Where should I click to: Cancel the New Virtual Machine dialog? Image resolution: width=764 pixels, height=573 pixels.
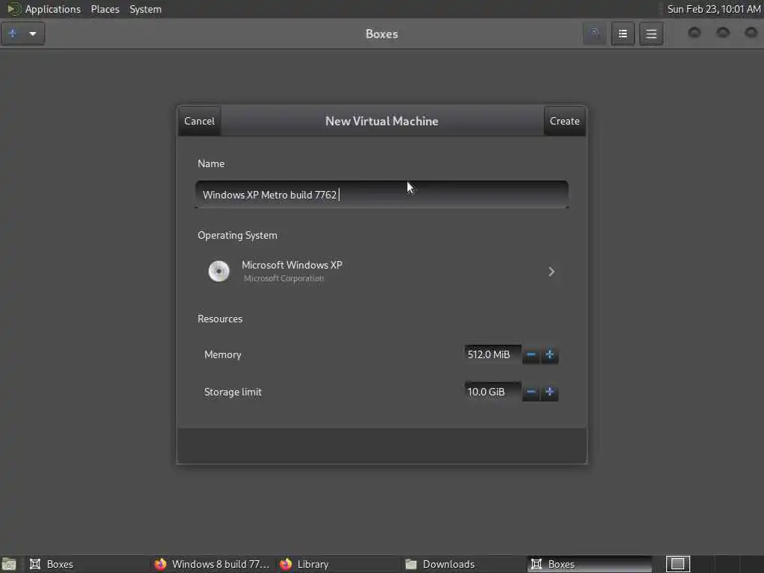[x=199, y=121]
